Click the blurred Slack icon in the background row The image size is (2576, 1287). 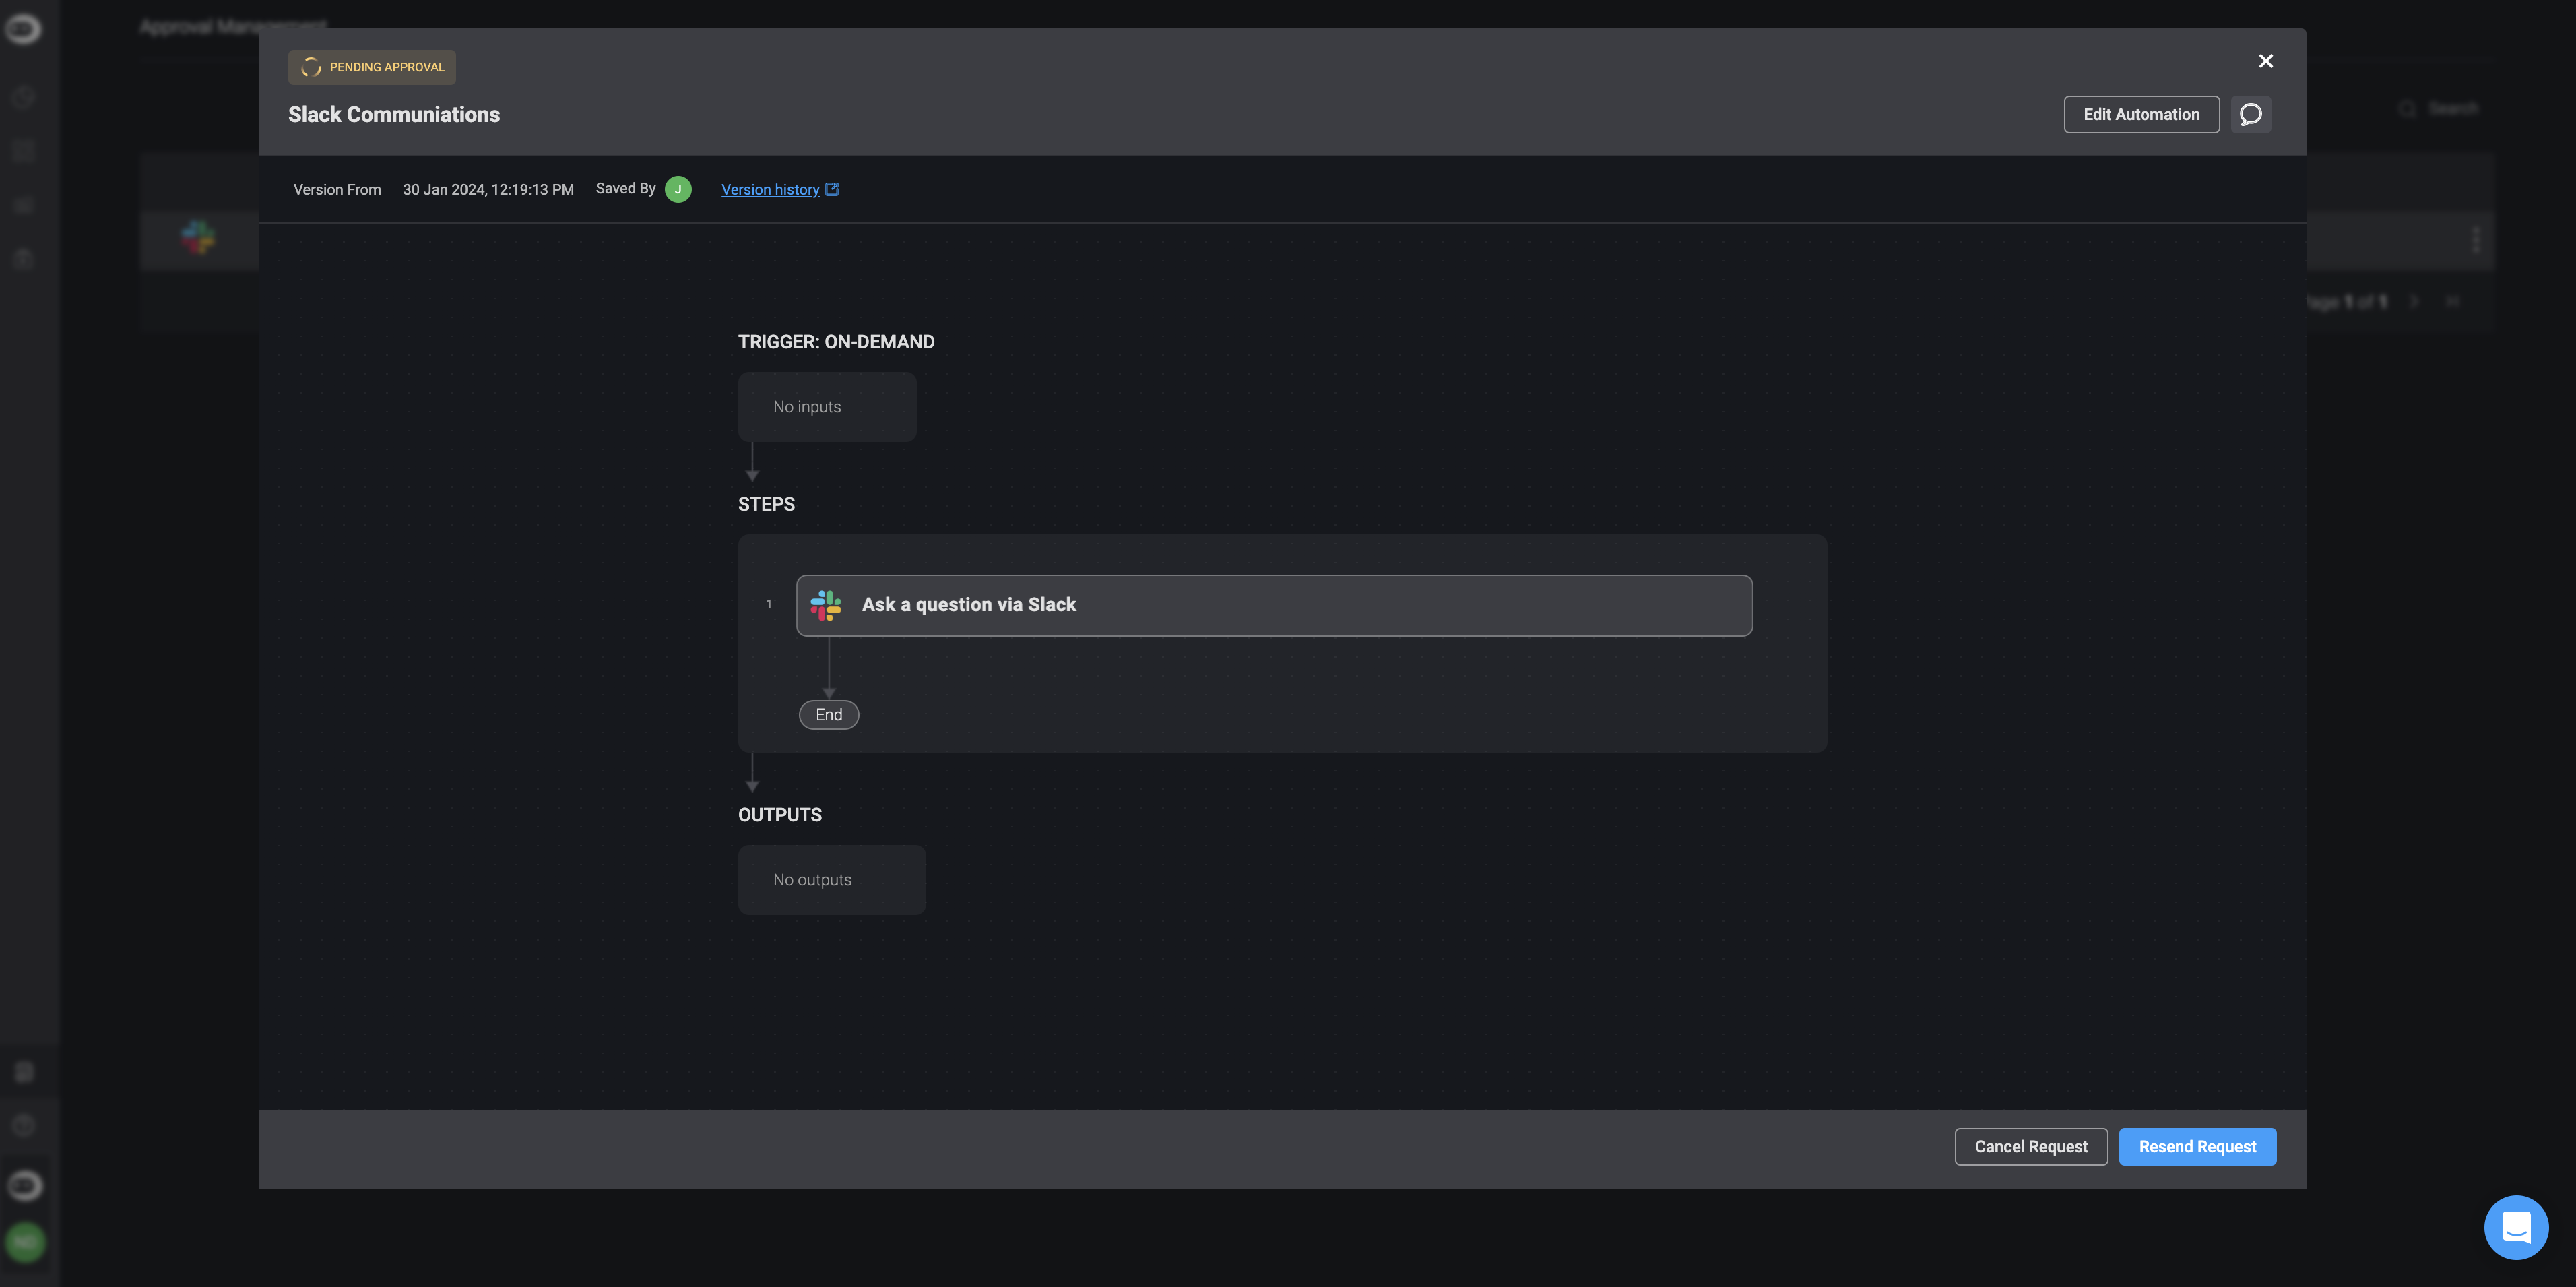click(198, 238)
